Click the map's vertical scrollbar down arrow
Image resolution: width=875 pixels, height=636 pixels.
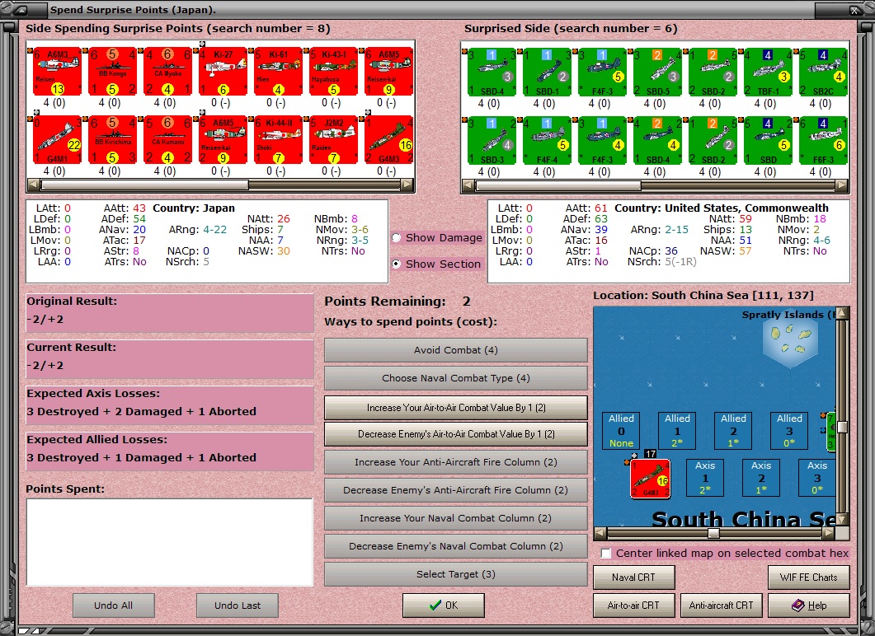[x=842, y=520]
